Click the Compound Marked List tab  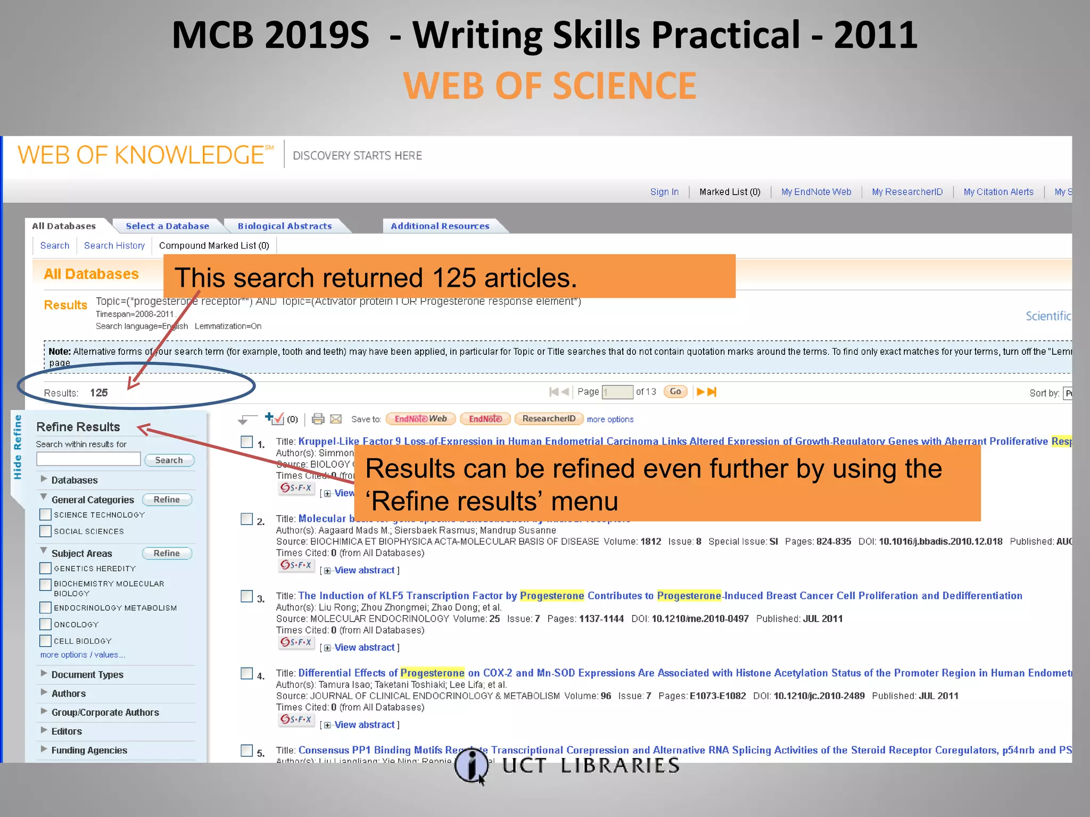coord(214,246)
